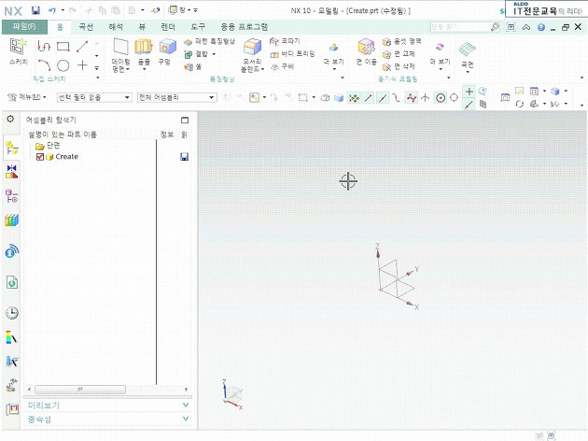Viewport: 588px width, 441px height.
Task: Open the History clock tab in sidebar
Action: click(x=12, y=313)
